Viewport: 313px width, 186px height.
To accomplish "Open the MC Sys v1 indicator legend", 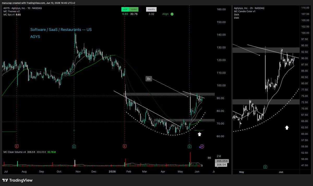I will point(12,15).
